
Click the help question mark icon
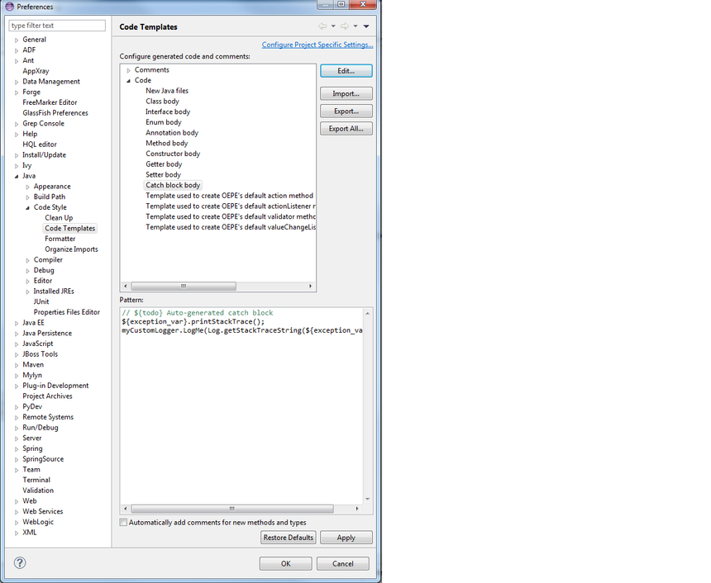point(20,562)
